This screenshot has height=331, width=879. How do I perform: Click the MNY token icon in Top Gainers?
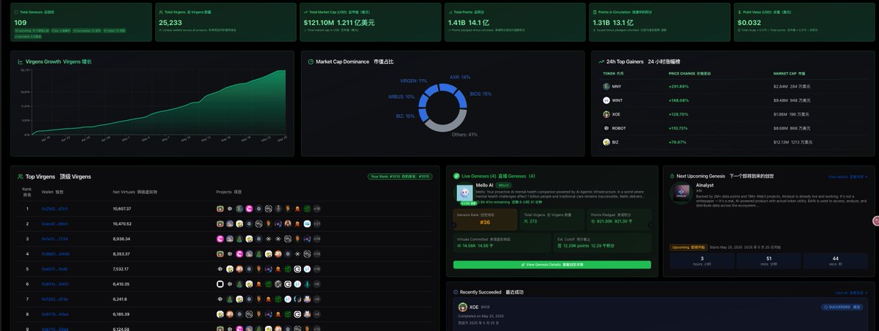pos(607,86)
